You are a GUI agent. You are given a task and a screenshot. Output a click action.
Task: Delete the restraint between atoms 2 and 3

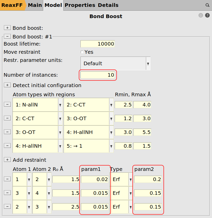[7, 207]
